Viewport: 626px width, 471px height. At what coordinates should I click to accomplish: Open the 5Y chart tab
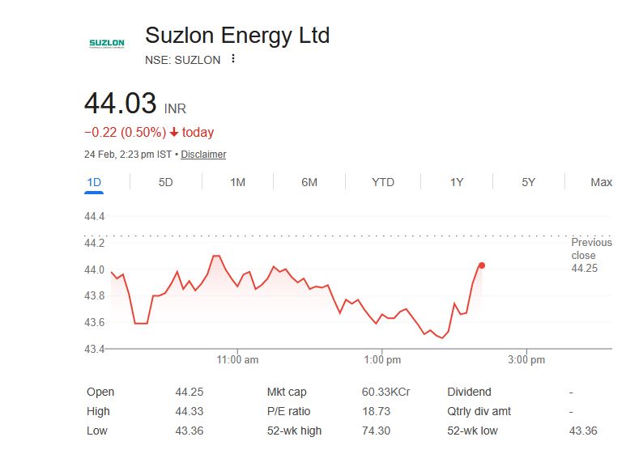[x=529, y=182]
